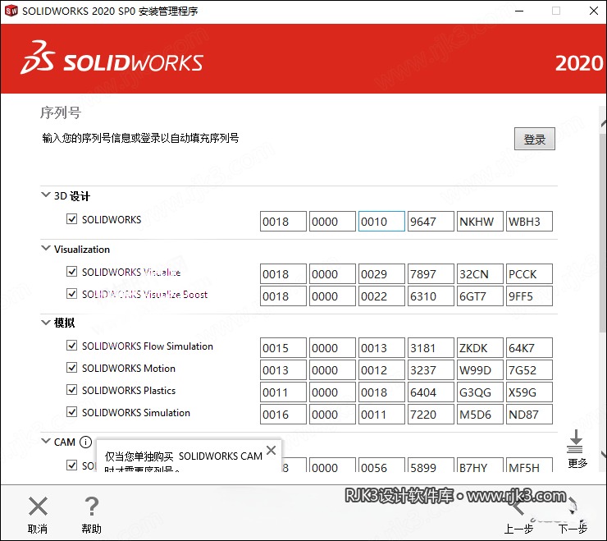Select the B7HY serial field
This screenshot has width=607, height=541.
click(x=480, y=465)
